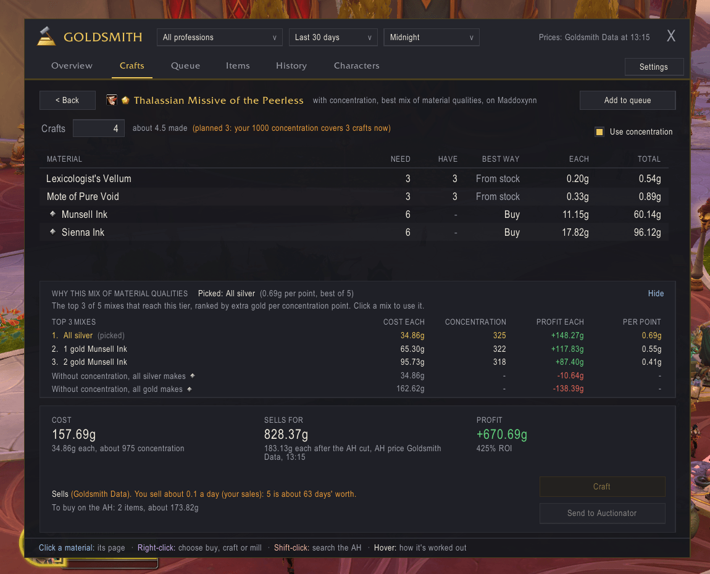Toggle the Use concentration checkbox

click(x=599, y=131)
